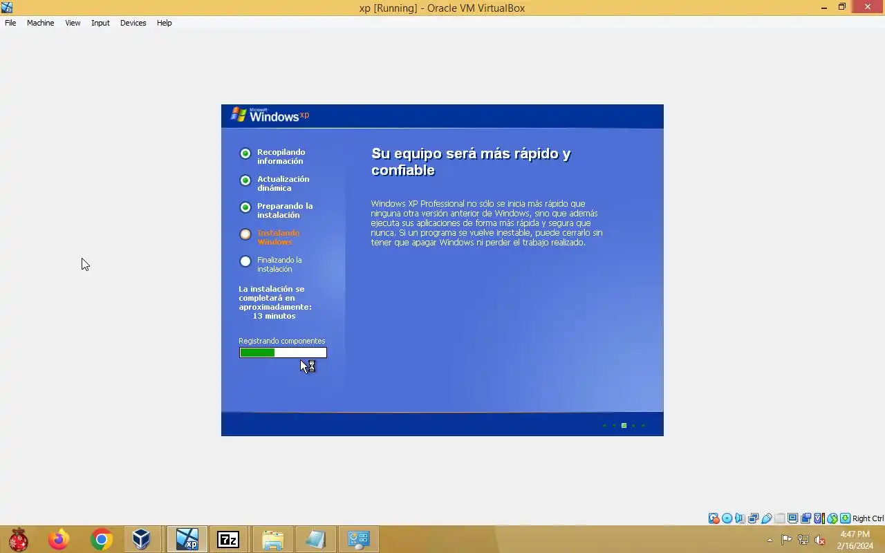Open the Input menu
This screenshot has width=885, height=553.
point(100,23)
